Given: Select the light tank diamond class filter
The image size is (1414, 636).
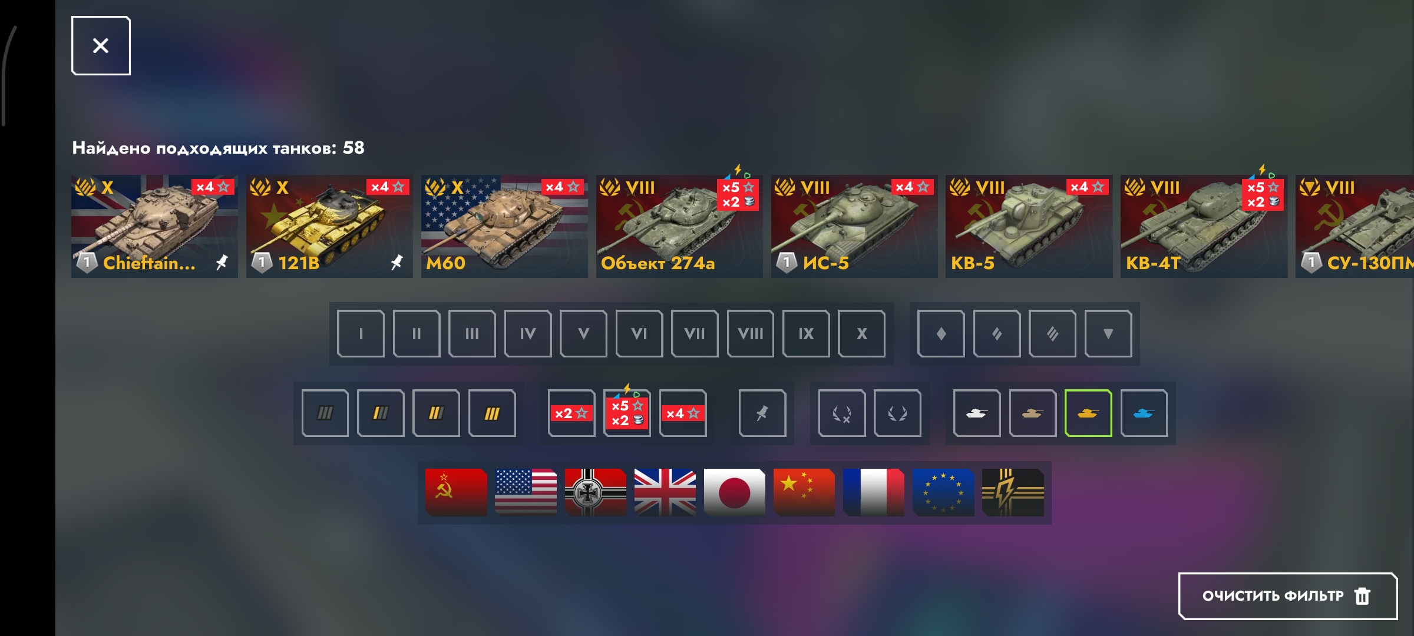Looking at the screenshot, I should click(x=941, y=334).
